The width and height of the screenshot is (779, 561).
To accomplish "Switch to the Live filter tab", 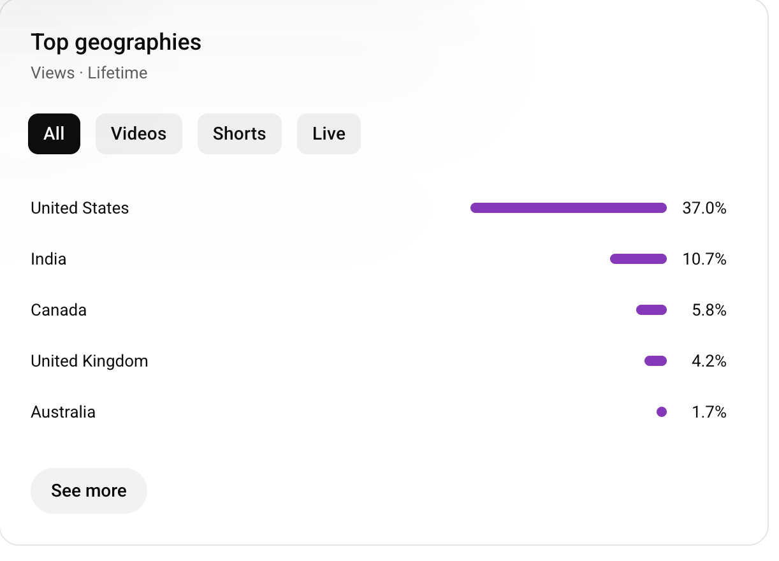I will pyautogui.click(x=328, y=134).
